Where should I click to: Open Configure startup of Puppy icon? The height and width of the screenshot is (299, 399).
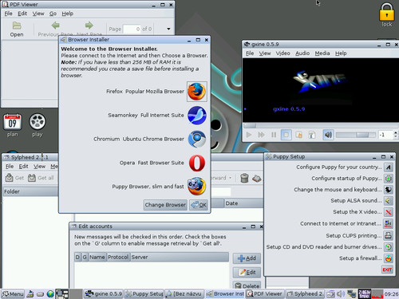[389, 179]
